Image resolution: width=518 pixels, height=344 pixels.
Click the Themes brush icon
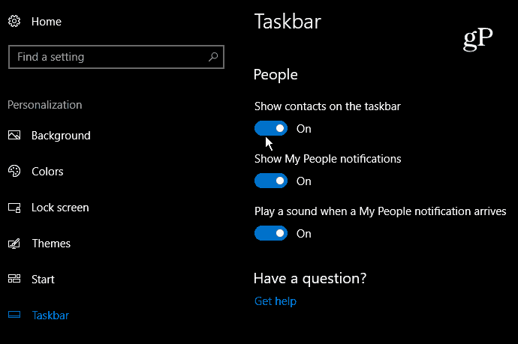click(x=14, y=244)
